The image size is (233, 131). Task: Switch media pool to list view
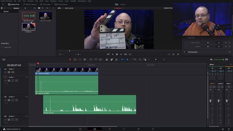(x=43, y=8)
